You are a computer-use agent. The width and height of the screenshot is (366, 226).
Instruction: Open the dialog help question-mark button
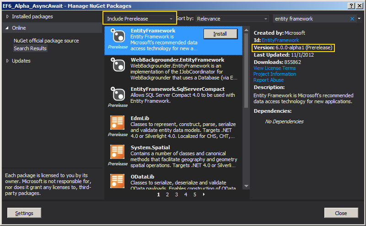(350, 5)
